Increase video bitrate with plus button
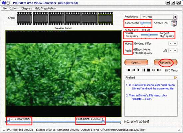Screen dimensions: 183x133 [175, 44]
